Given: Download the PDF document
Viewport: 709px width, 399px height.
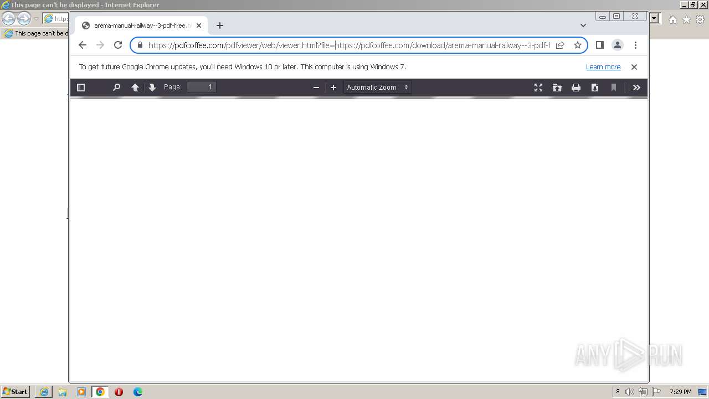Looking at the screenshot, I should pos(595,88).
